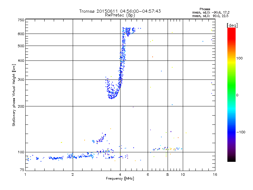The width and height of the screenshot is (253, 190).
Task: Click the 'Frequency [MHz]' x-axis label
Action: pos(120,179)
